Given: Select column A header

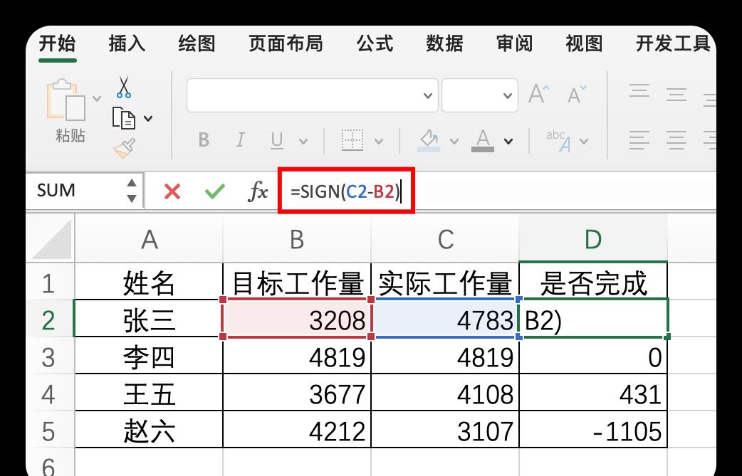Looking at the screenshot, I should [x=149, y=238].
